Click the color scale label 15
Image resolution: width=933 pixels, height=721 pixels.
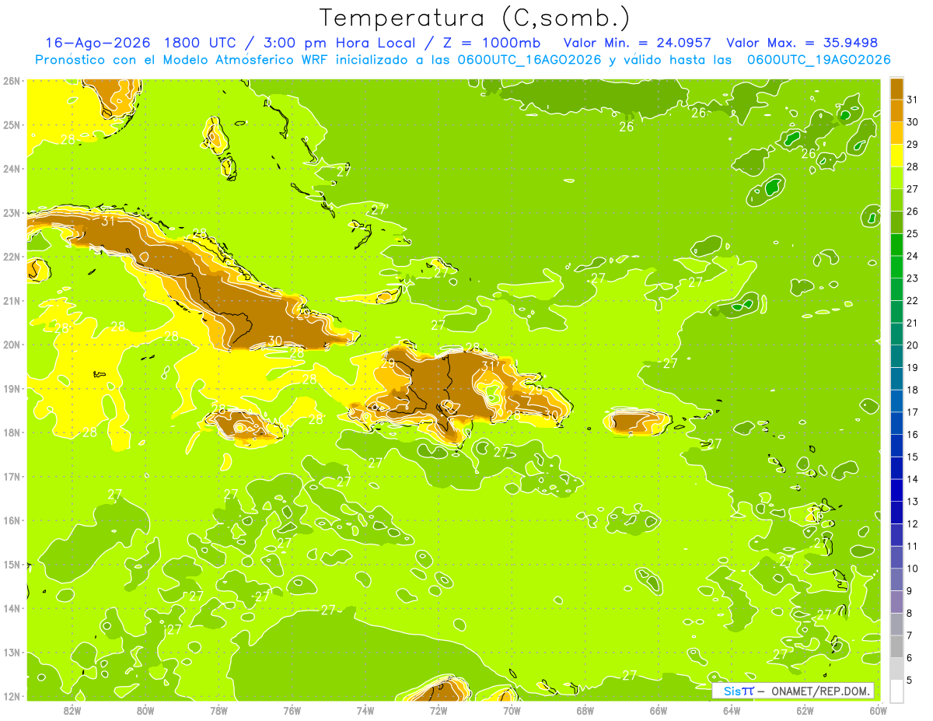click(913, 457)
